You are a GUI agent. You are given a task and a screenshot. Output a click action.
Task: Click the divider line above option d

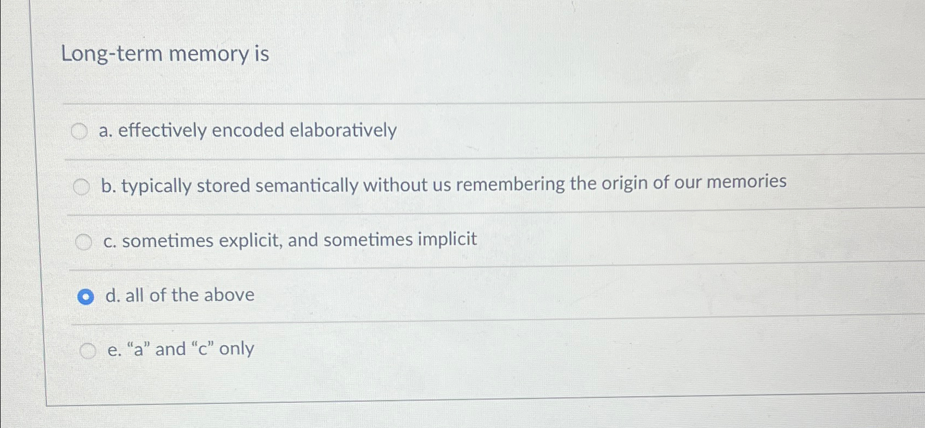pos(436,268)
